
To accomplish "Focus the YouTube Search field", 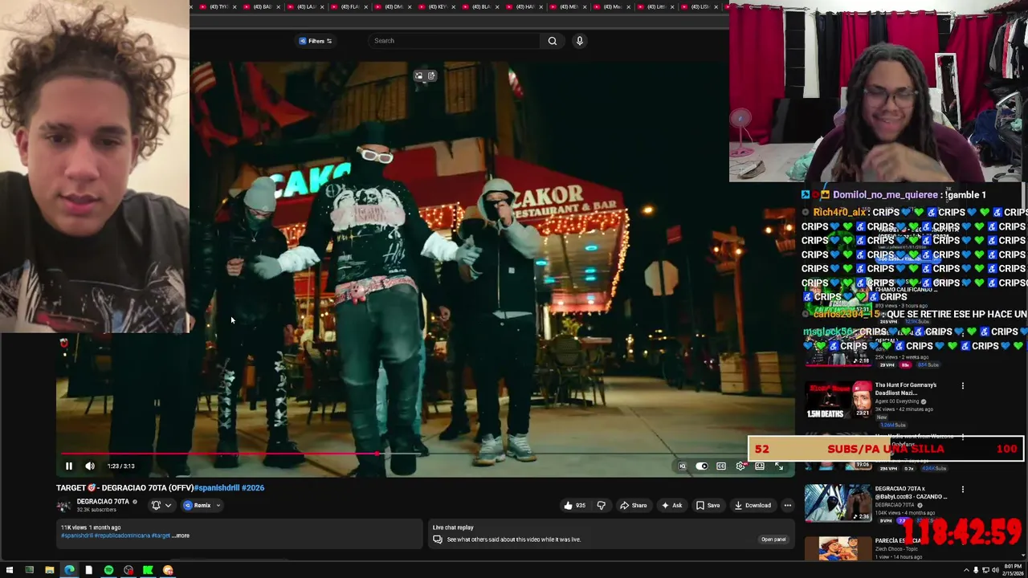I will click(x=454, y=41).
